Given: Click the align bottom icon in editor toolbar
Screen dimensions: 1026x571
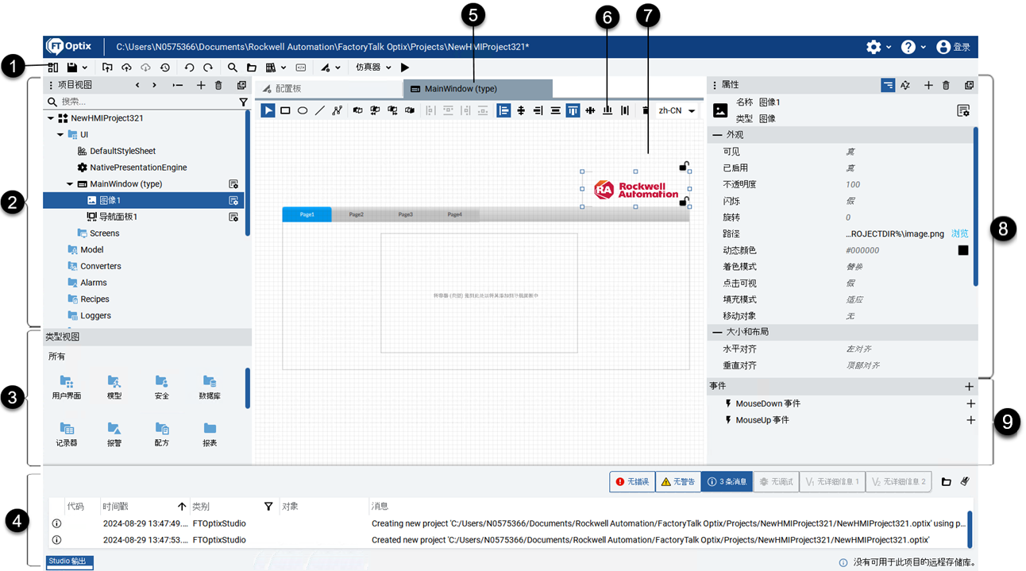Looking at the screenshot, I should [607, 111].
